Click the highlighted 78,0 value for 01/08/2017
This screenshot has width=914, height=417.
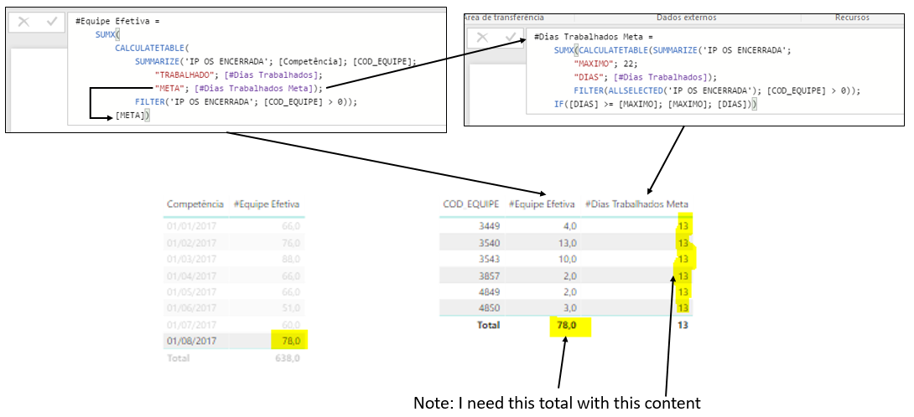pos(289,341)
